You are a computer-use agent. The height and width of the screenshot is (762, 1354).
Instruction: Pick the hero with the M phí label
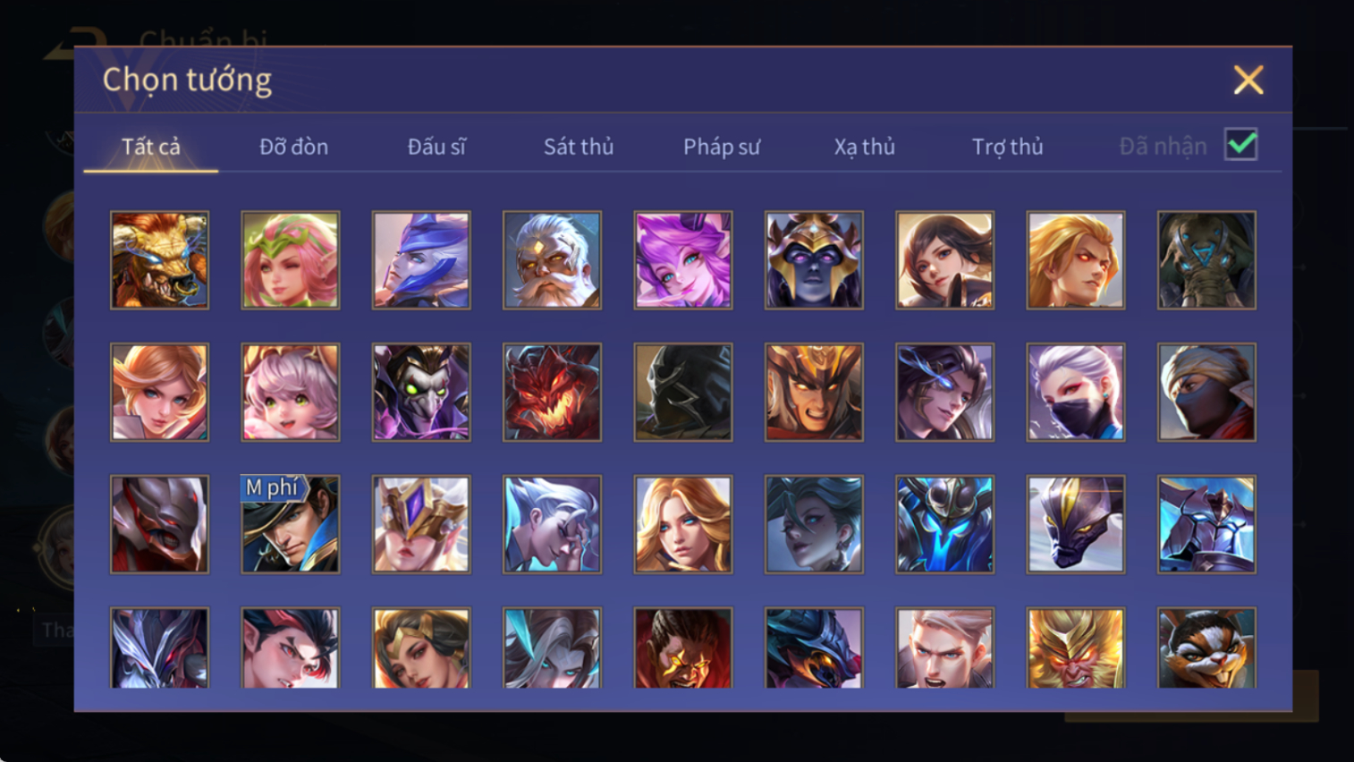[291, 524]
